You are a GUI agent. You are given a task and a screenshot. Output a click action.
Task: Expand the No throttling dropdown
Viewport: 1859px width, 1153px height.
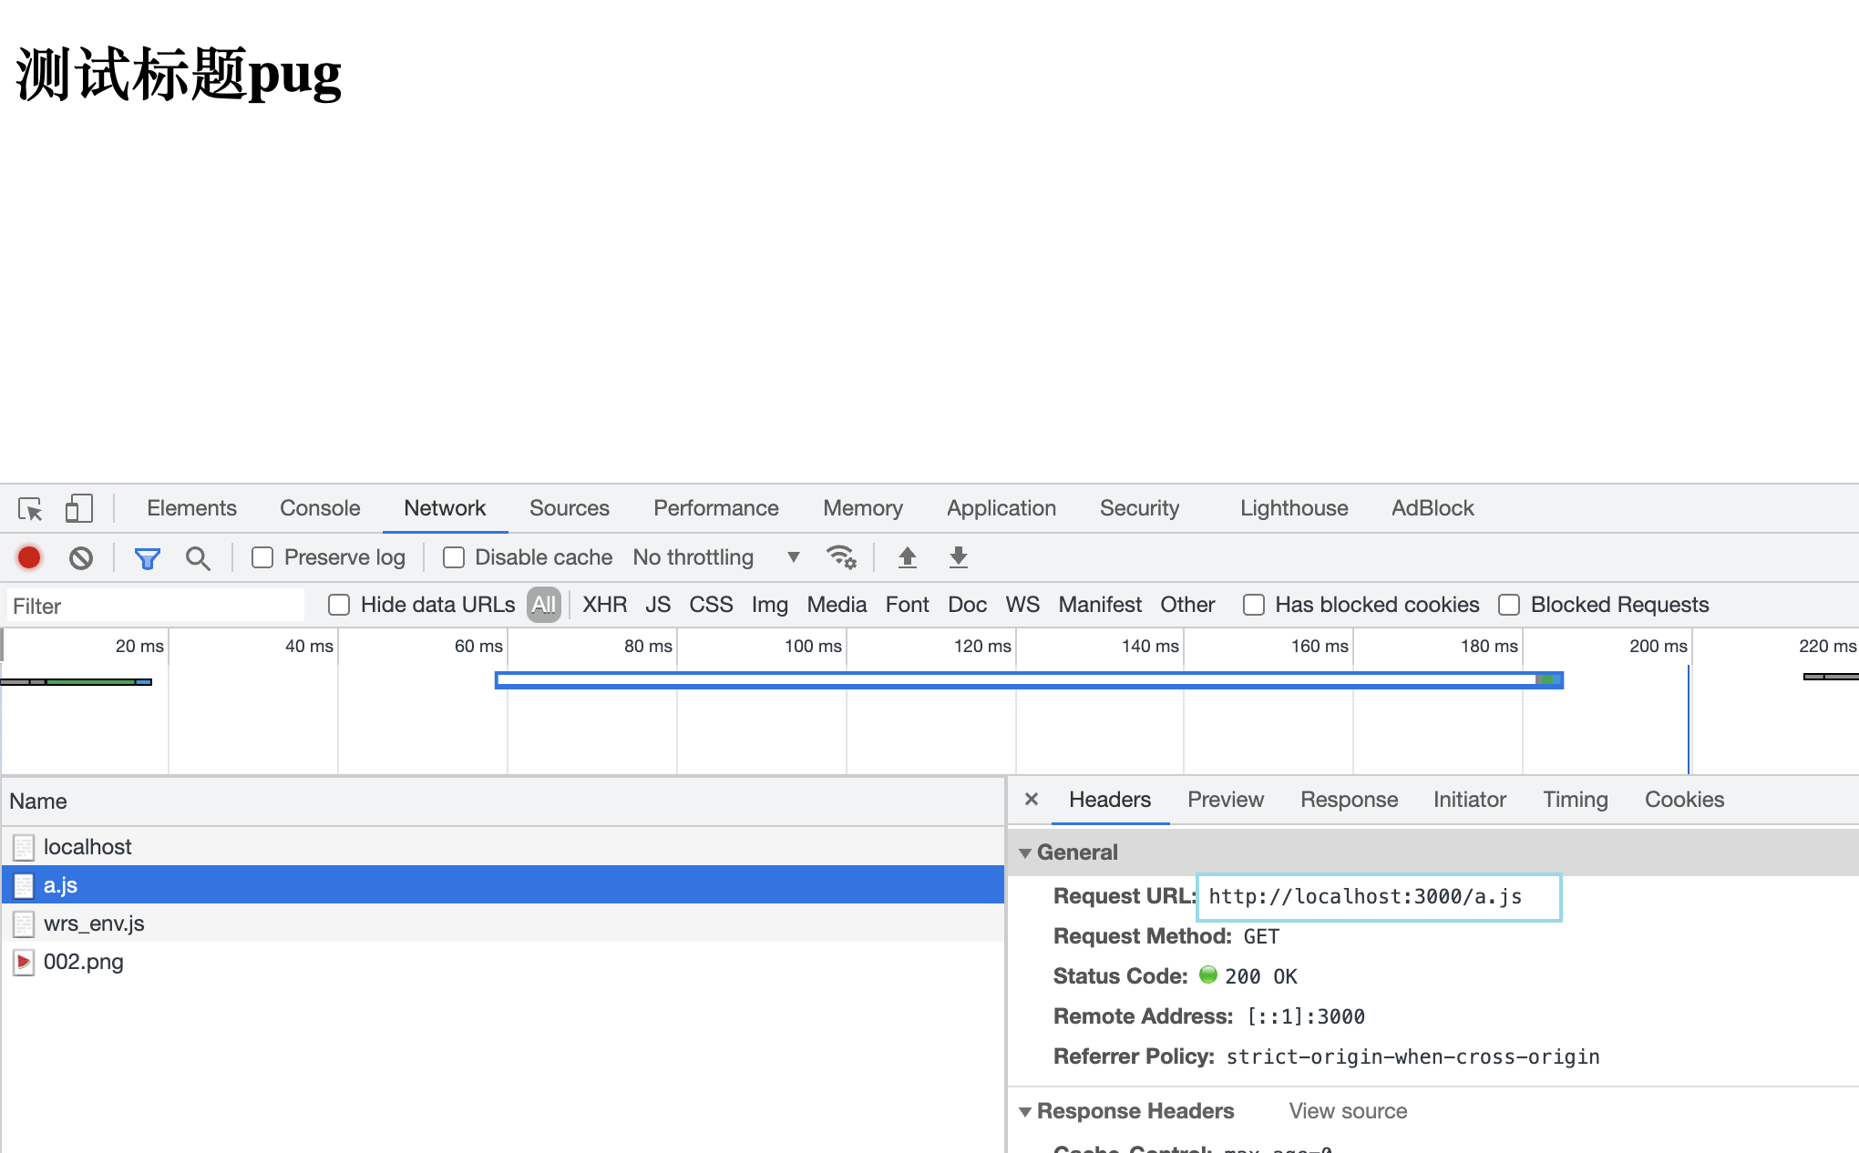(796, 558)
